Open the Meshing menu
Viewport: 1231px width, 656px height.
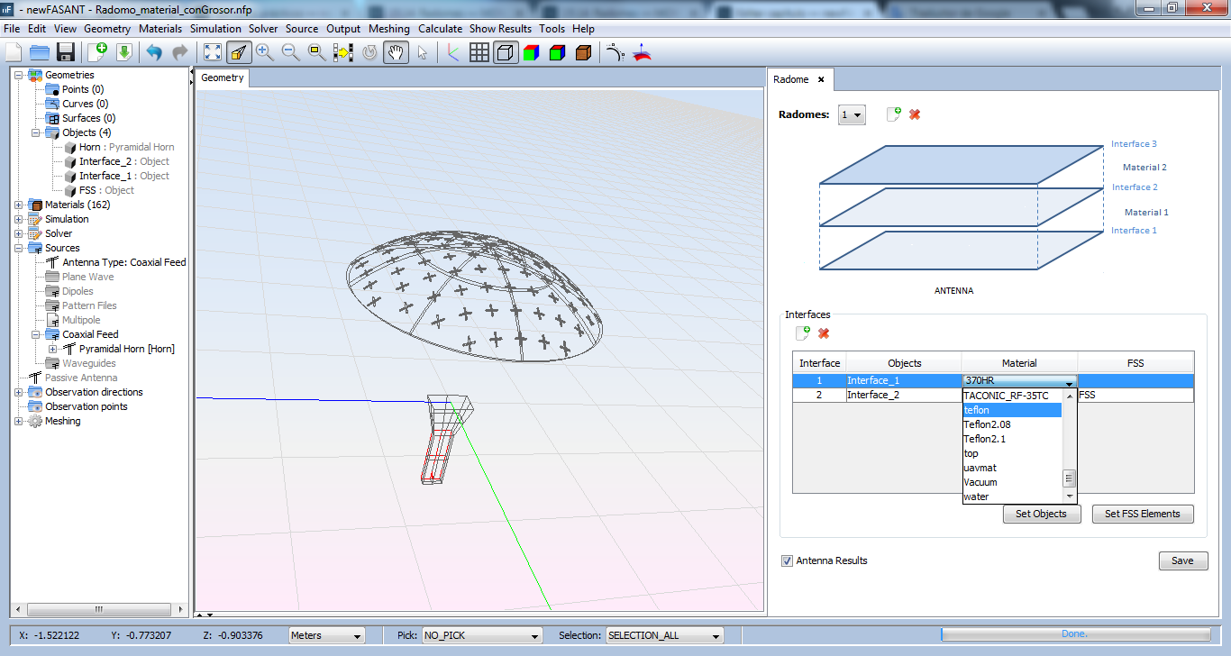coord(388,28)
